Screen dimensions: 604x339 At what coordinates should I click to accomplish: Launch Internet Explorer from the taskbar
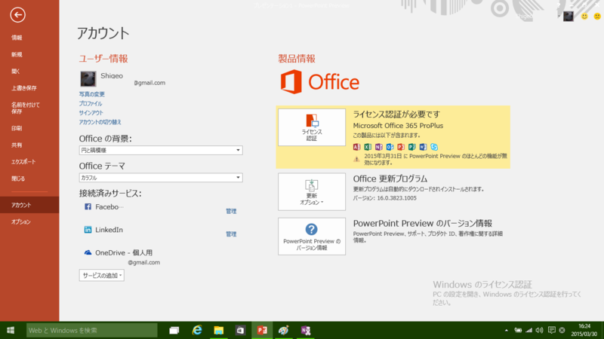[x=197, y=330]
